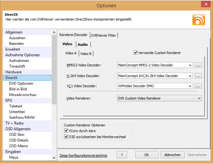
Task: Open VC1 decoder settings ellipsis button
Action: coord(198,86)
